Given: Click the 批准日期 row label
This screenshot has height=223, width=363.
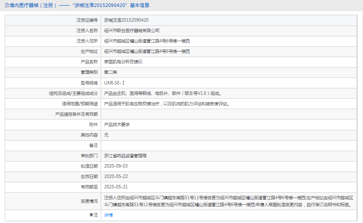Looking at the screenshot, I should click(89, 166).
